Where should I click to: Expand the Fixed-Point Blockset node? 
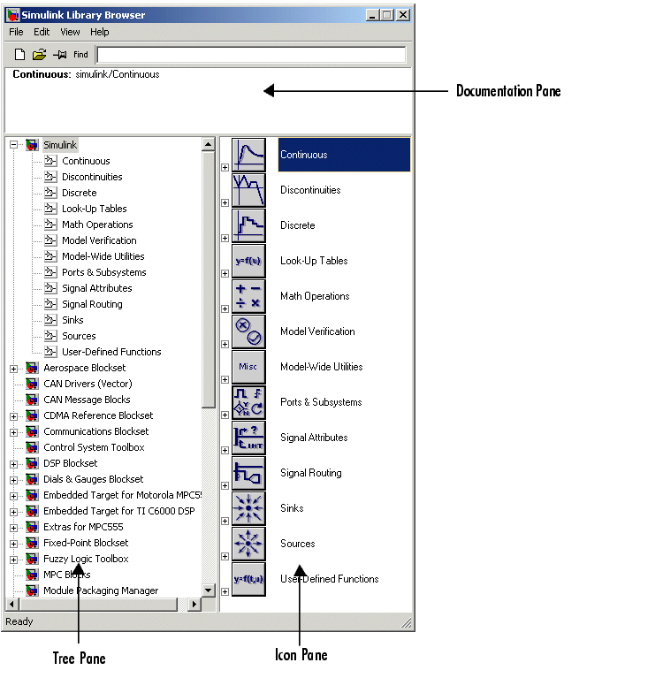[x=14, y=544]
